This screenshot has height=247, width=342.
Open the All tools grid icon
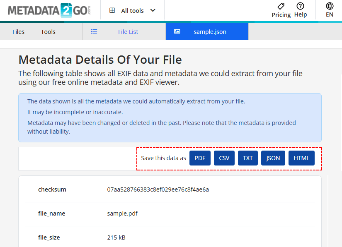(x=112, y=10)
